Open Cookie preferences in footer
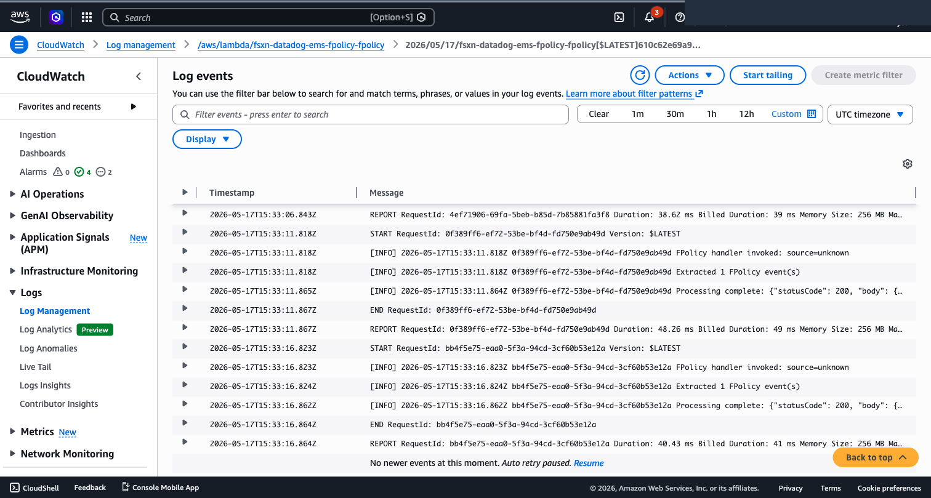This screenshot has height=498, width=931. point(889,488)
